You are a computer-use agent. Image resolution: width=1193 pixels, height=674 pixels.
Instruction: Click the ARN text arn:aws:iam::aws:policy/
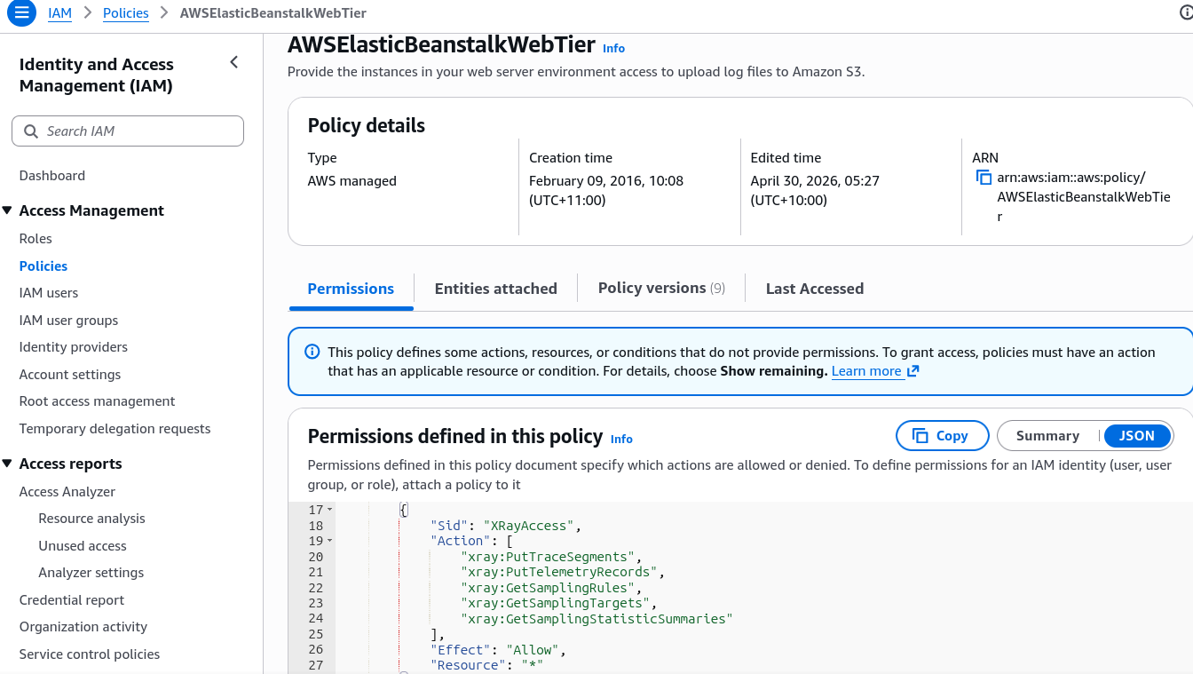click(1071, 178)
